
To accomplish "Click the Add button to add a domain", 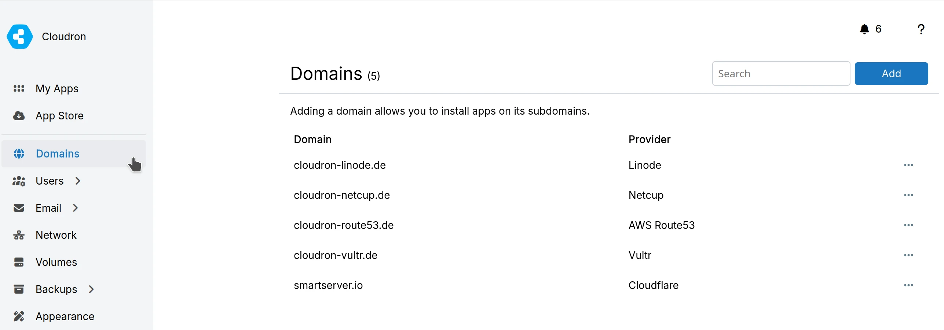I will [x=892, y=73].
